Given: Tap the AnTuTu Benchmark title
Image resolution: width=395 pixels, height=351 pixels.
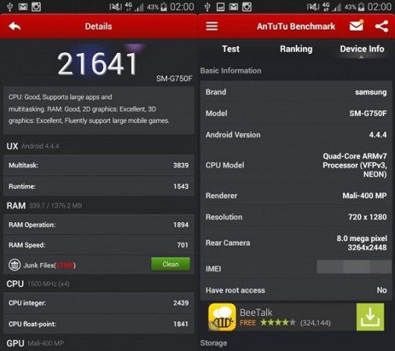Looking at the screenshot, I should click(x=296, y=27).
